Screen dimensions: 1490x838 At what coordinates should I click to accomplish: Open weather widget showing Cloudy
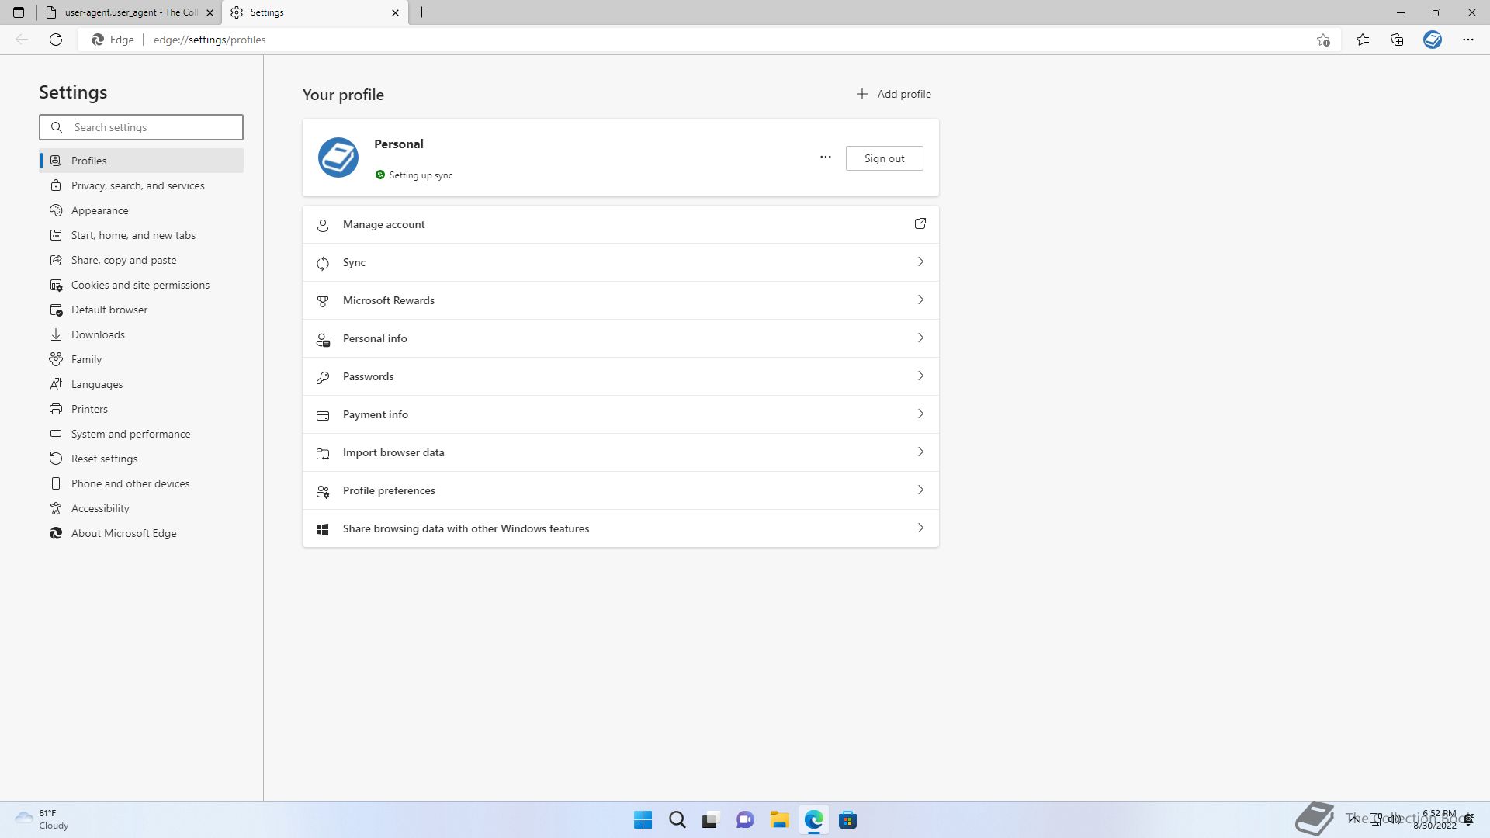coord(43,819)
